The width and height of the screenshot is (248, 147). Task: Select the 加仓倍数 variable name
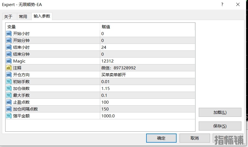(x=21, y=88)
